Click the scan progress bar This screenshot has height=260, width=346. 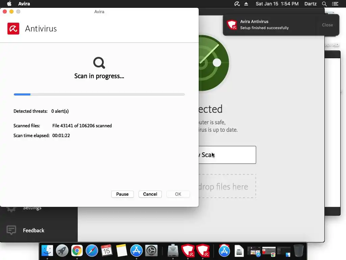pos(99,94)
